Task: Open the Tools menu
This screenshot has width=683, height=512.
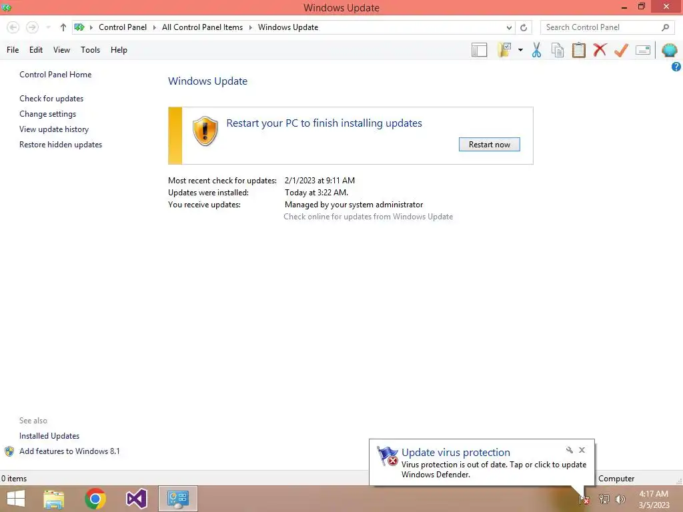Action: [x=90, y=50]
